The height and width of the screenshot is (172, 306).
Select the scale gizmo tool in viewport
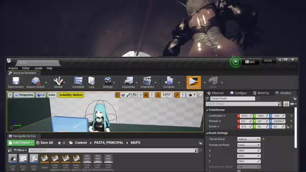pyautogui.click(x=128, y=95)
